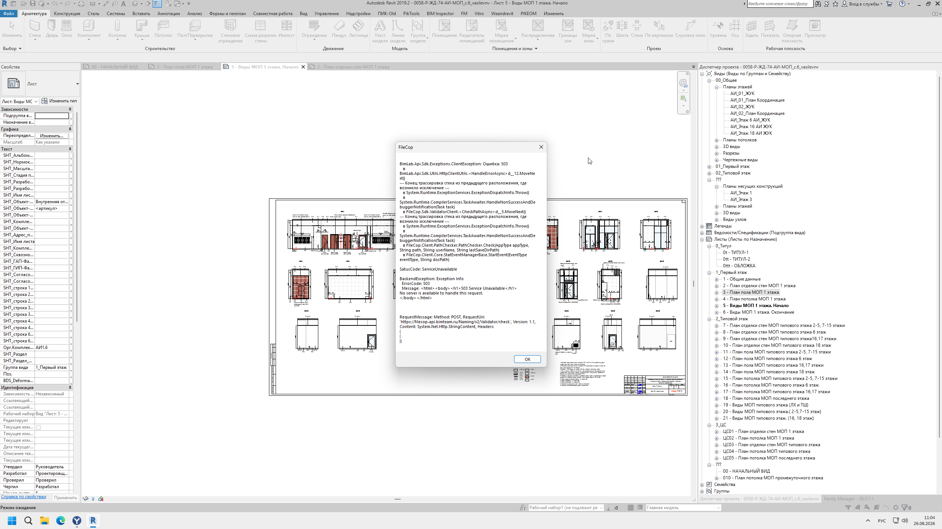Image resolution: width=942 pixels, height=529 pixels.
Task: Click the Изменить тип button
Action: (59, 101)
